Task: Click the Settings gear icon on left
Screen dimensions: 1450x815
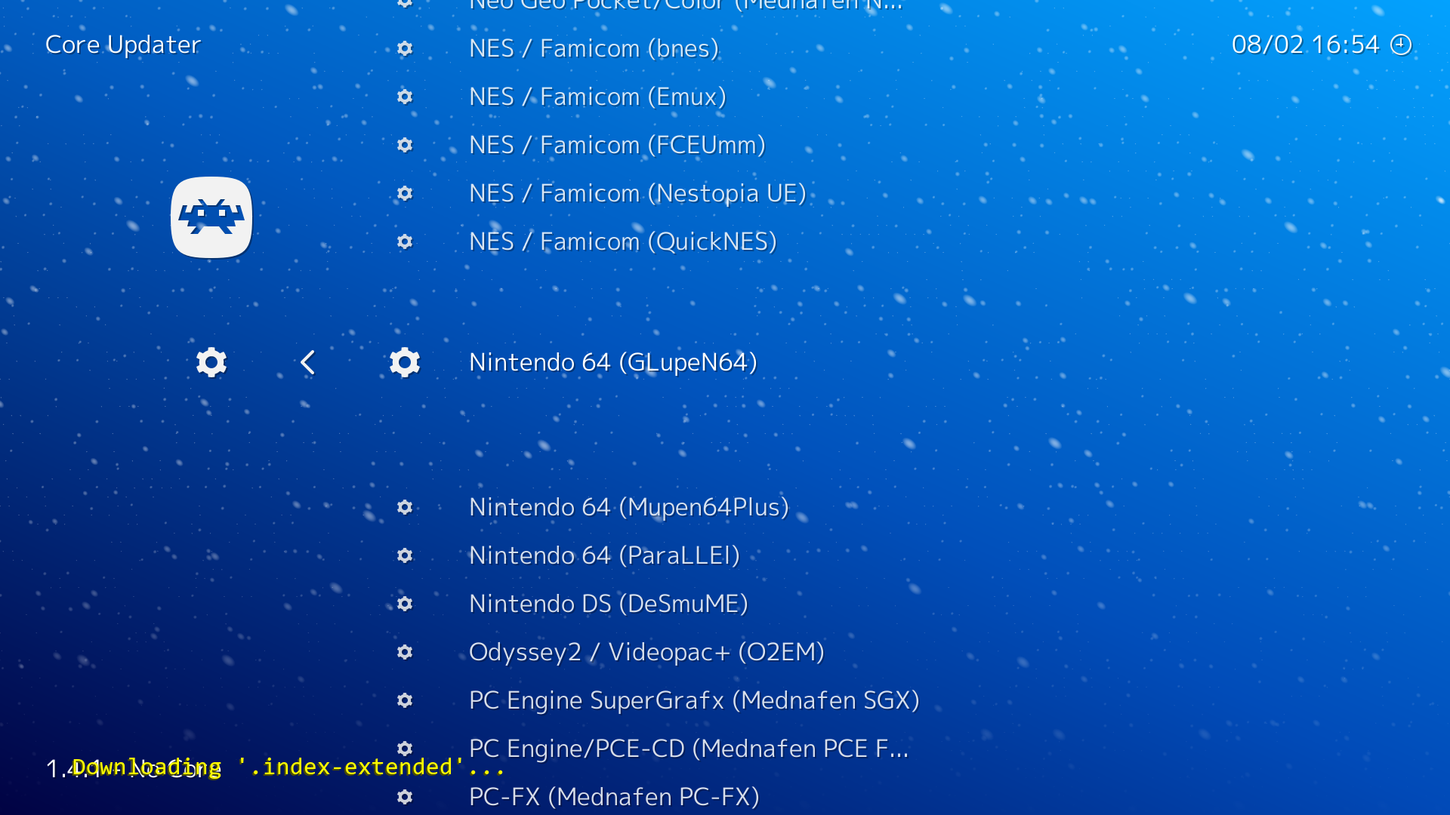Action: coord(211,363)
